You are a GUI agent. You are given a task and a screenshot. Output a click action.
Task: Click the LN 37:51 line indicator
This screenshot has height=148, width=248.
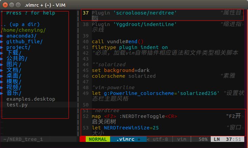click(x=227, y=139)
